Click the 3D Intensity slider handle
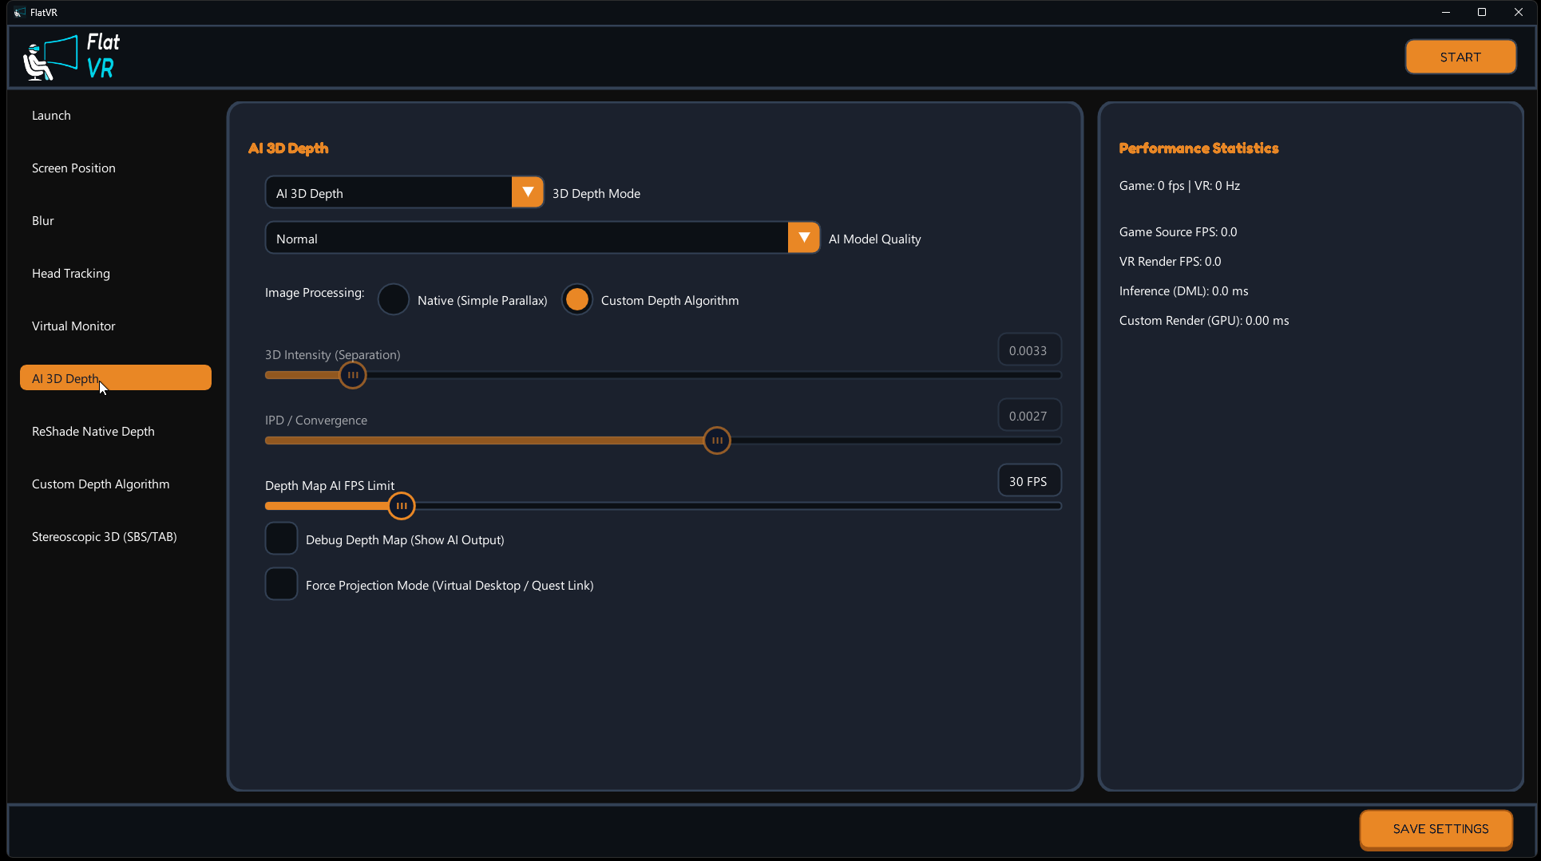The width and height of the screenshot is (1541, 861). [353, 375]
